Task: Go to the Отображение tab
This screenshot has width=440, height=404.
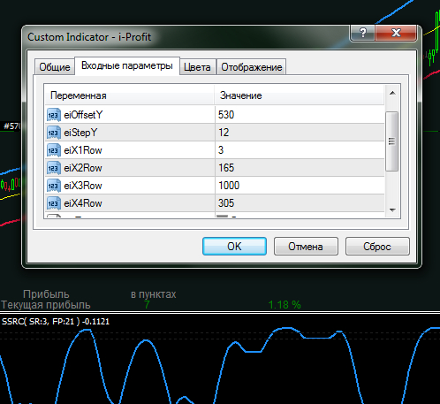Action: (x=252, y=67)
